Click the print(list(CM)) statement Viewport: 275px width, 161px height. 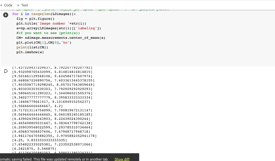pyautogui.click(x=32, y=47)
